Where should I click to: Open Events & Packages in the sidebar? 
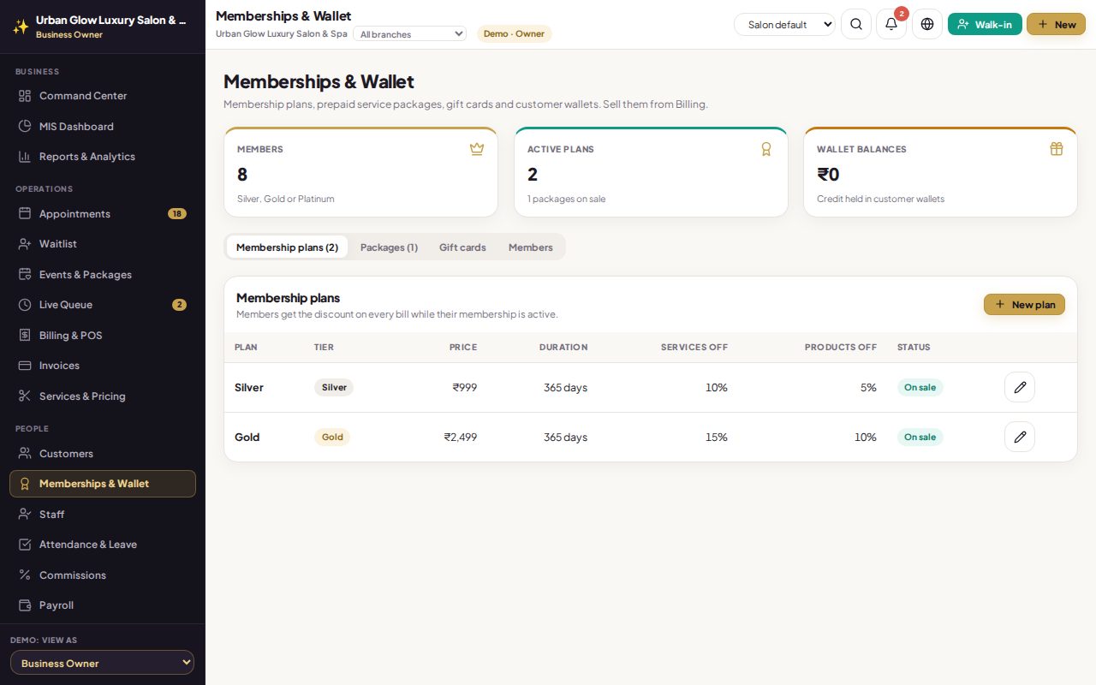coord(103,275)
